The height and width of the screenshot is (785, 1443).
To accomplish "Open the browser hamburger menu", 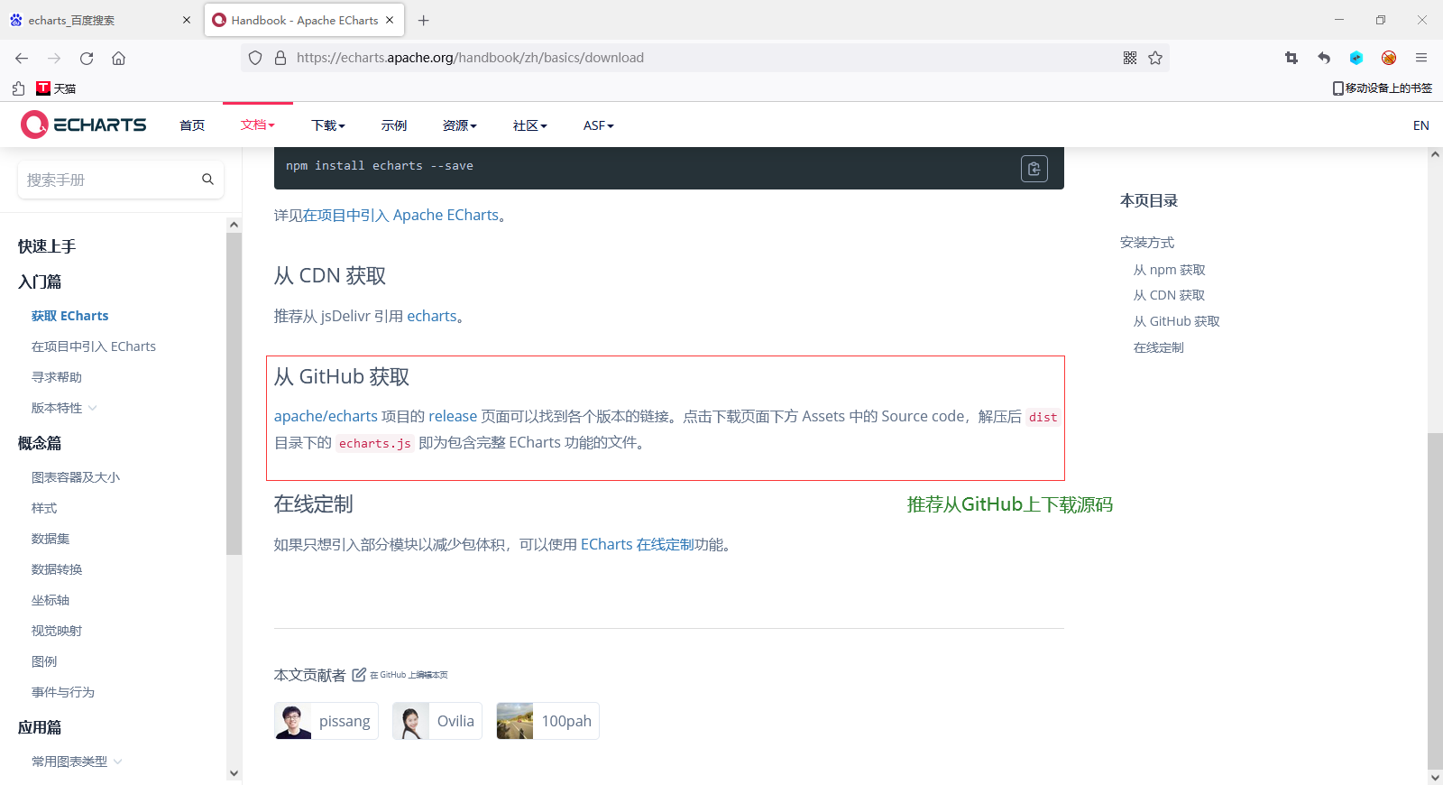I will coord(1421,58).
